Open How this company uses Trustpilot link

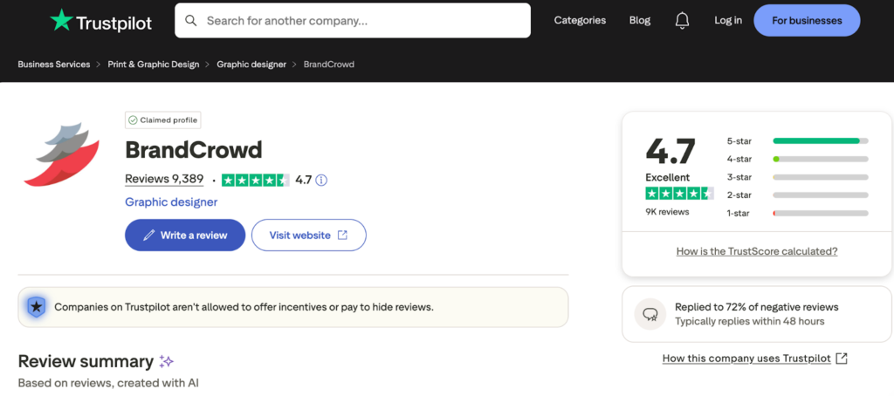tap(746, 358)
